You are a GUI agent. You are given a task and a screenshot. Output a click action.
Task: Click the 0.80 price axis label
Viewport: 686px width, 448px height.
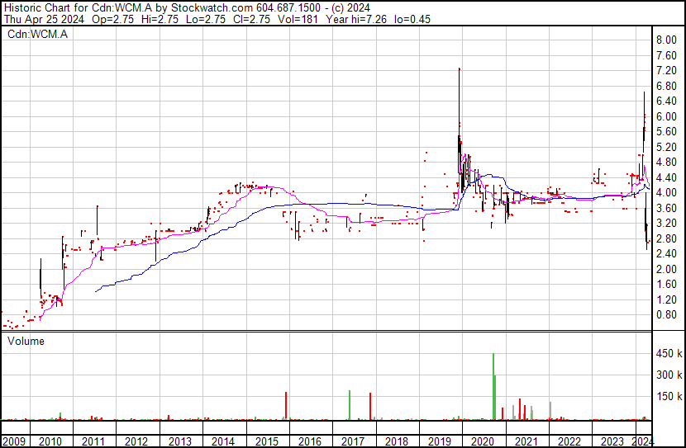(x=666, y=315)
